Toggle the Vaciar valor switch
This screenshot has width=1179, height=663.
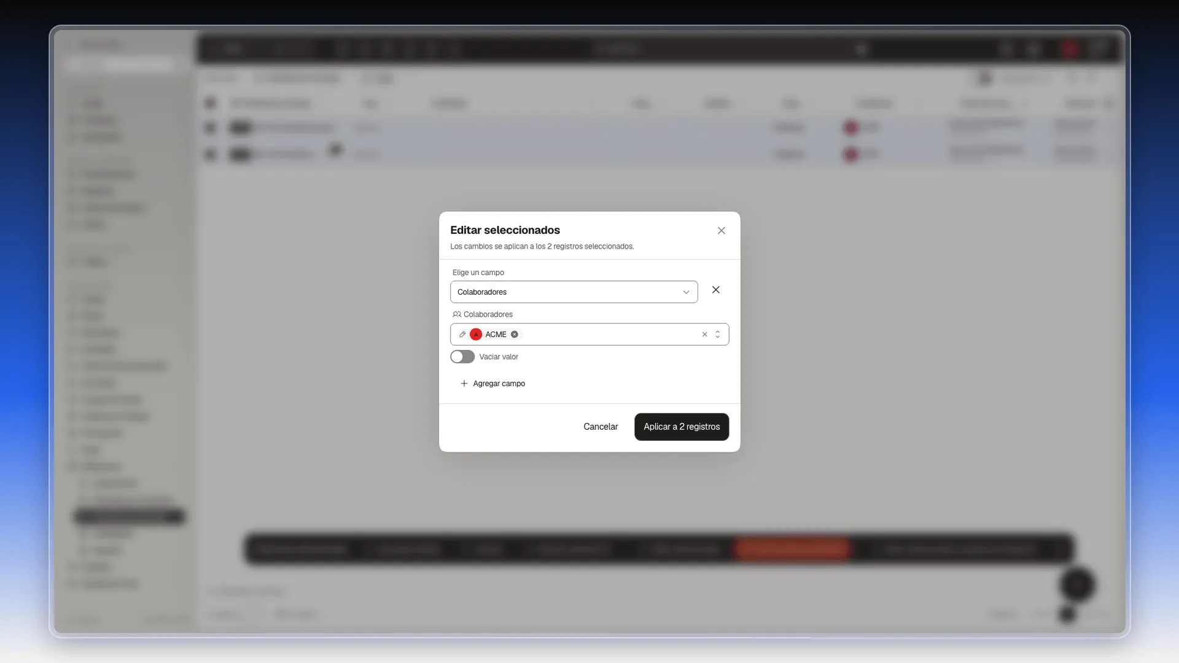pos(462,357)
